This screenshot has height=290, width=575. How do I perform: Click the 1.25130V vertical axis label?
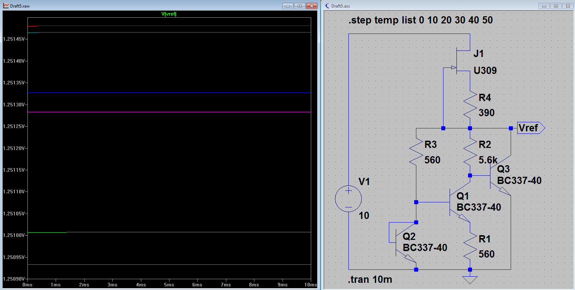pyautogui.click(x=14, y=105)
